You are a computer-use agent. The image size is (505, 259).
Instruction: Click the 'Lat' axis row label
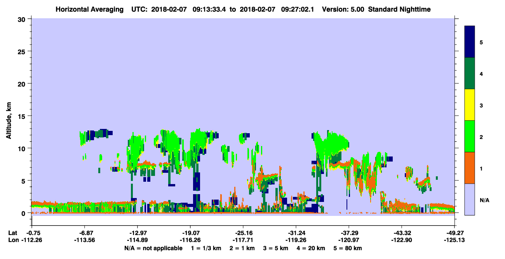click(12, 233)
